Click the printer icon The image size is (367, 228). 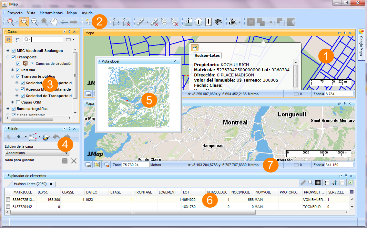(x=233, y=22)
